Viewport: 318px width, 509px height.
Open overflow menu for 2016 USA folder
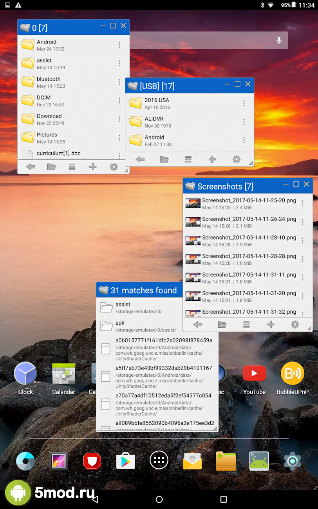pos(244,103)
